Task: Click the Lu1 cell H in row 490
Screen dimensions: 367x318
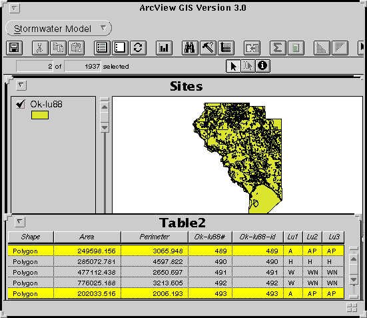Action: (293, 261)
